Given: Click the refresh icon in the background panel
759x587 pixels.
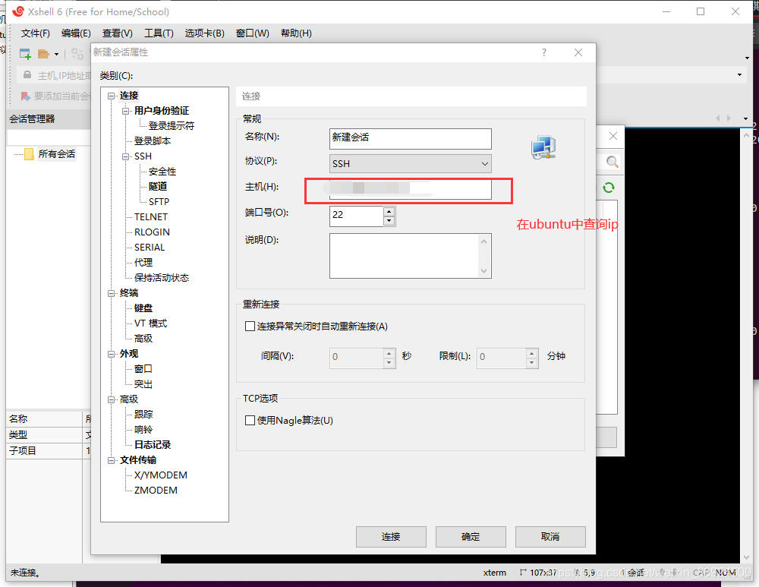Looking at the screenshot, I should click(x=609, y=188).
